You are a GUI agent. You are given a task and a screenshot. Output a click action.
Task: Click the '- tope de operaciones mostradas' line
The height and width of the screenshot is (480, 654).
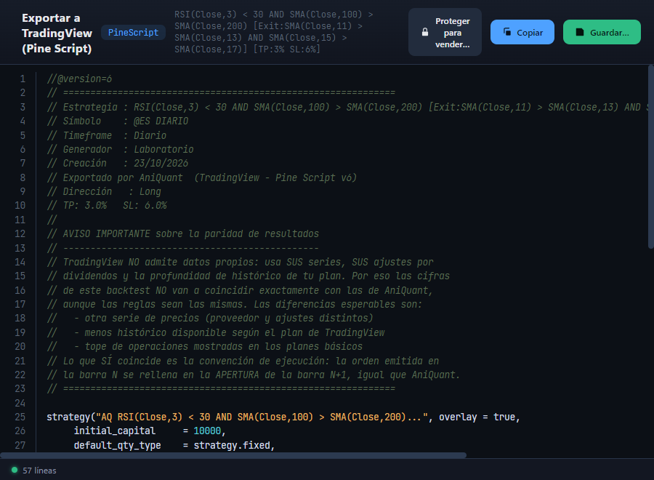coord(205,346)
